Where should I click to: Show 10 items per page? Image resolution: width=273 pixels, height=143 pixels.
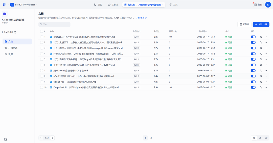pyautogui.click(x=254, y=138)
